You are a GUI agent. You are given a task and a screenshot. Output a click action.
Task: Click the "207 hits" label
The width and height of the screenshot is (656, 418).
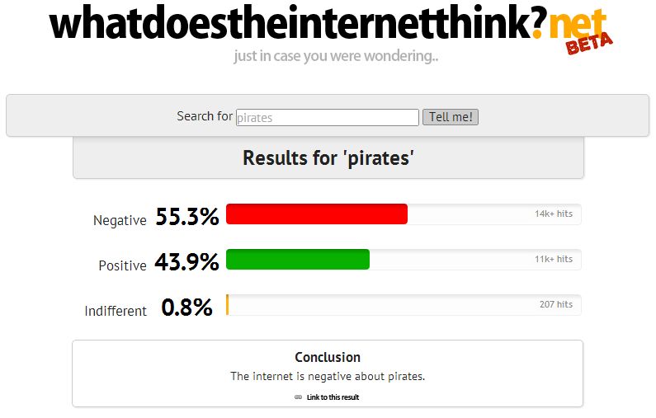[555, 304]
